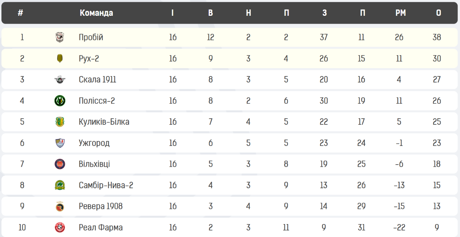The width and height of the screenshot is (460, 237).
Task: Click the Вільхівці round emblem
Action: [60, 164]
